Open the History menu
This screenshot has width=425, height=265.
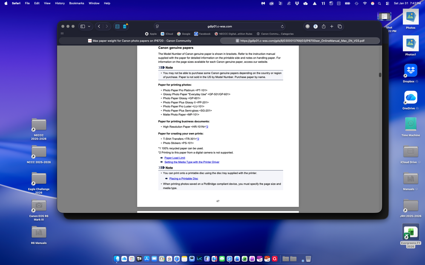pos(60,3)
